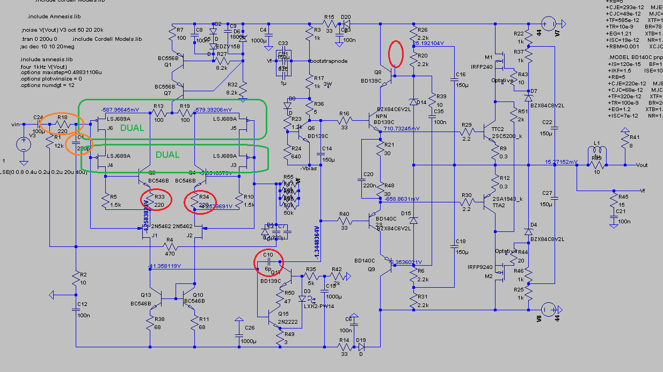Click the V7 supply voltage source symbol
This screenshot has height=372, width=663.
point(549,24)
